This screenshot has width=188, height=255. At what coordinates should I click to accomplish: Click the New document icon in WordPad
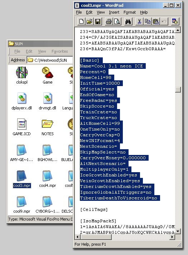click(x=81, y=22)
